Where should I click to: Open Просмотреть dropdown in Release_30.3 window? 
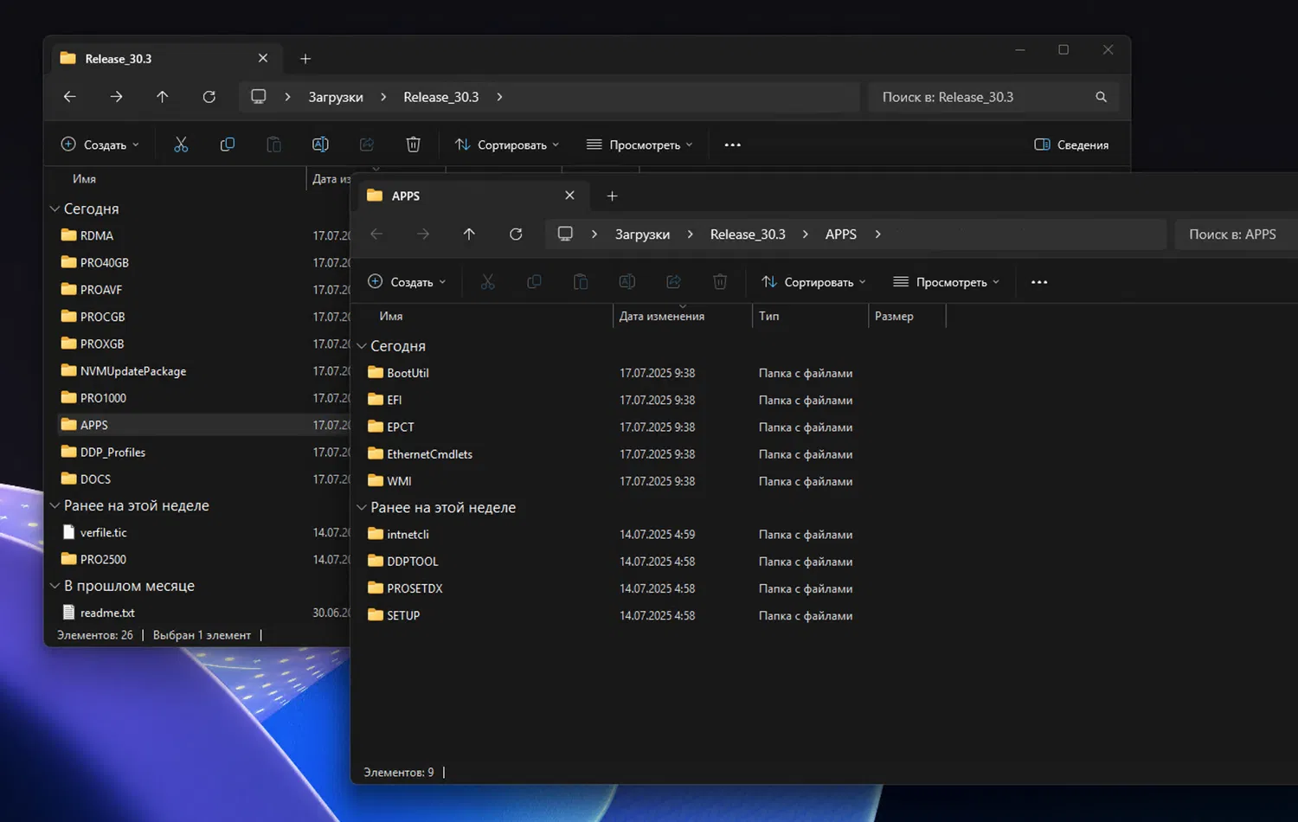(x=639, y=144)
